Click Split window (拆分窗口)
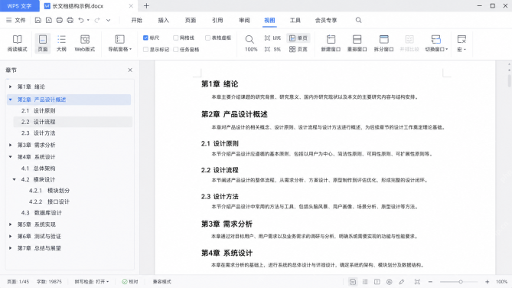Viewport: 512px width, 288px height. click(x=383, y=43)
